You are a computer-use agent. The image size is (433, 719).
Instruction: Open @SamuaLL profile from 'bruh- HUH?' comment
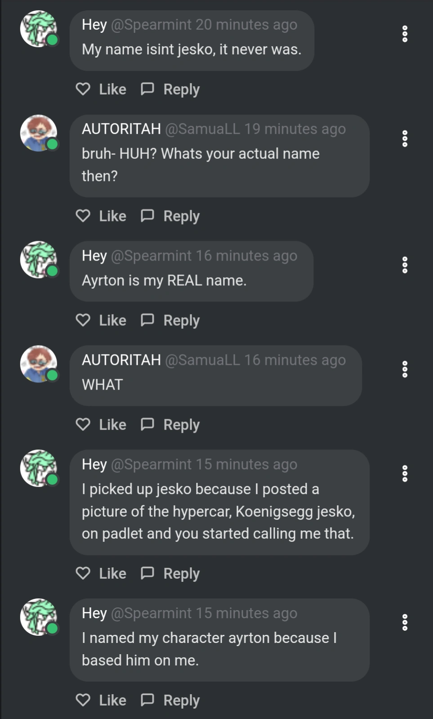pos(202,129)
